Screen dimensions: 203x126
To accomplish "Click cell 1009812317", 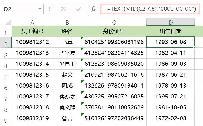I will [32, 97].
